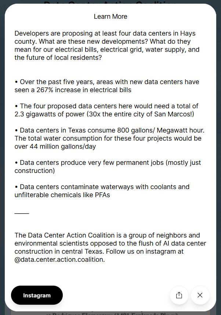The image size is (221, 315).
Task: Click the contaminate waterways bullet
Action: pos(103,191)
